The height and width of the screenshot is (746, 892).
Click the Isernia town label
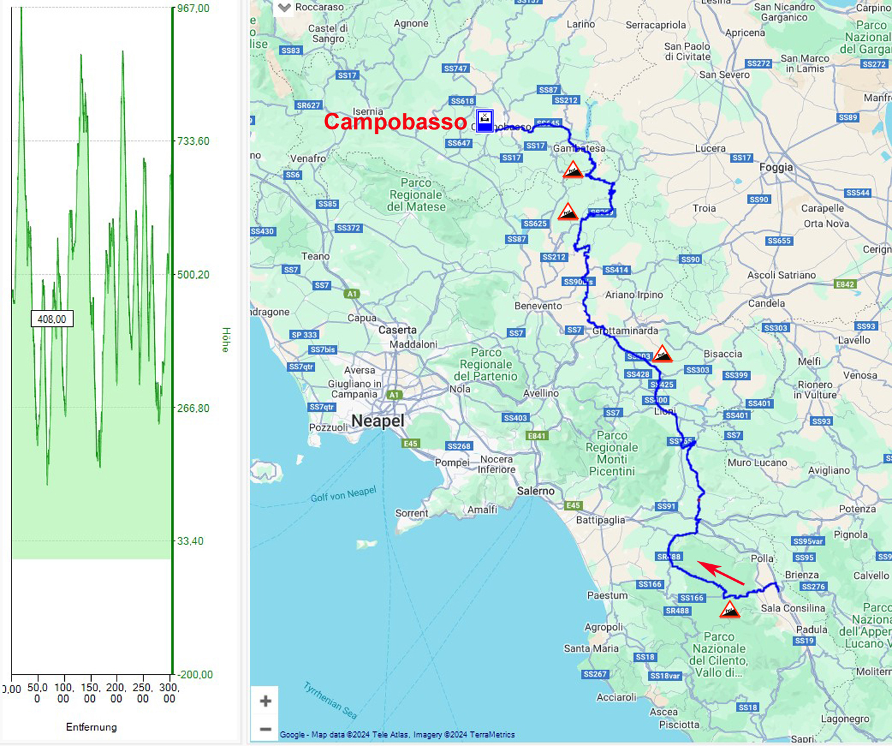click(x=368, y=111)
